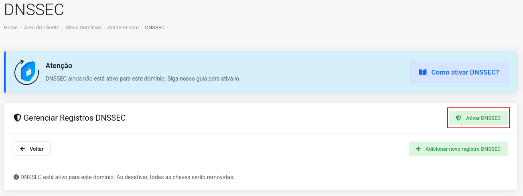
Task: Click the plus icon for adding DNSSEC record
Action: [418, 149]
